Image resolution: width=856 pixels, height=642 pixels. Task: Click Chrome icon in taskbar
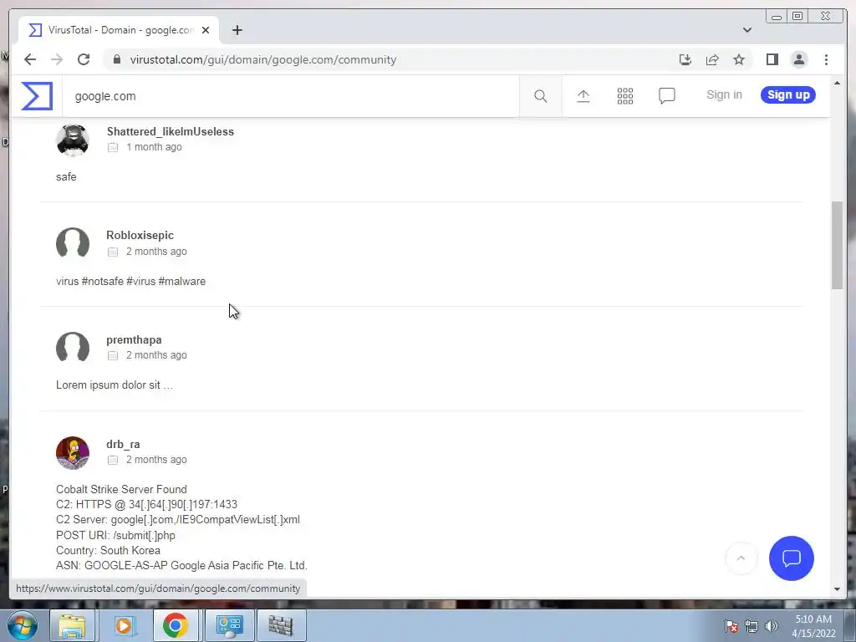click(x=176, y=625)
